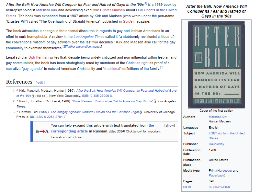Select the 'United States' publication place value
260x193 pixels.
coord(218,160)
